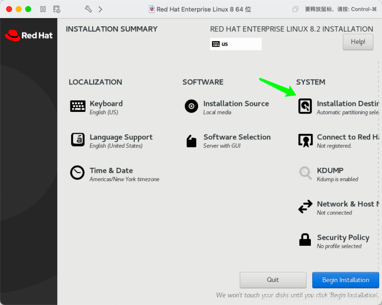Click the SYSTEM section heading
The width and height of the screenshot is (382, 305).
(310, 82)
